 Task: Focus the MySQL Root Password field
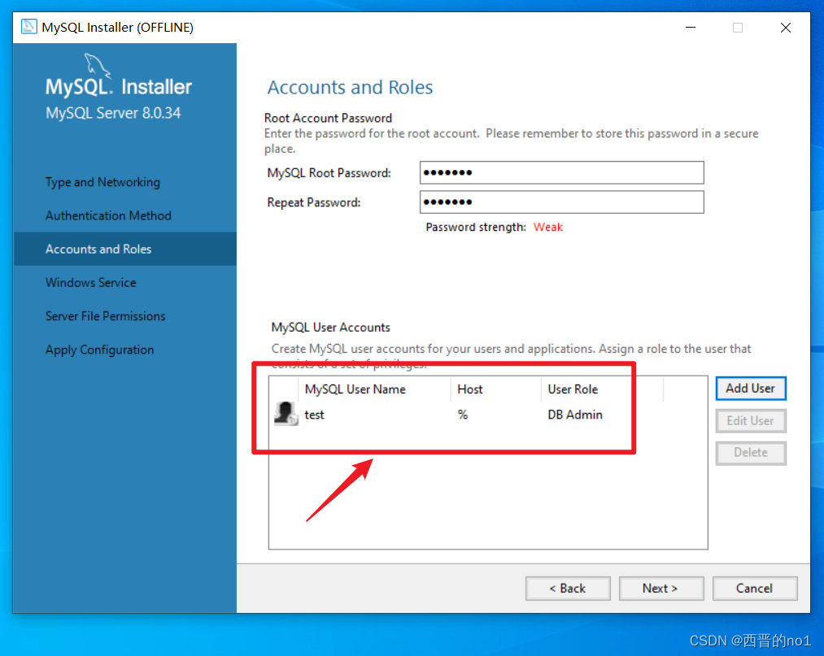(x=562, y=173)
